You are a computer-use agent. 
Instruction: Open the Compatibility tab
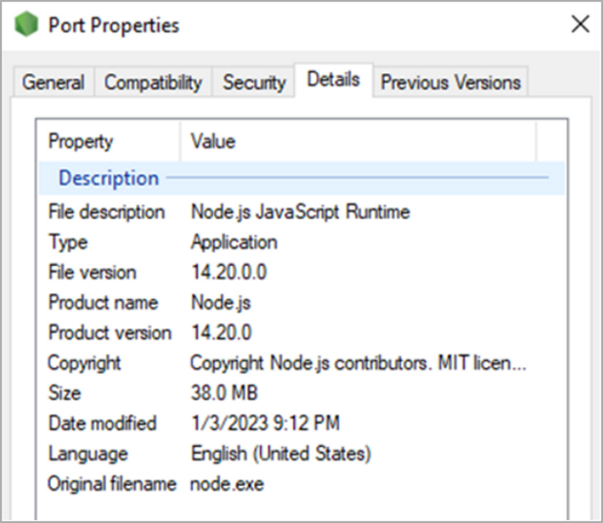[x=153, y=82]
